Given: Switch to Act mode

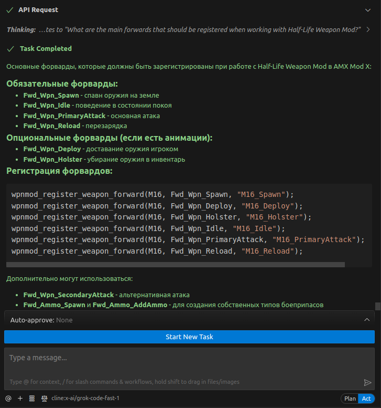Looking at the screenshot, I should [x=367, y=399].
